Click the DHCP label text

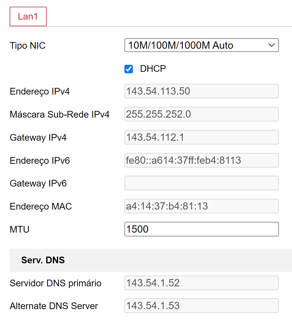[x=153, y=69]
